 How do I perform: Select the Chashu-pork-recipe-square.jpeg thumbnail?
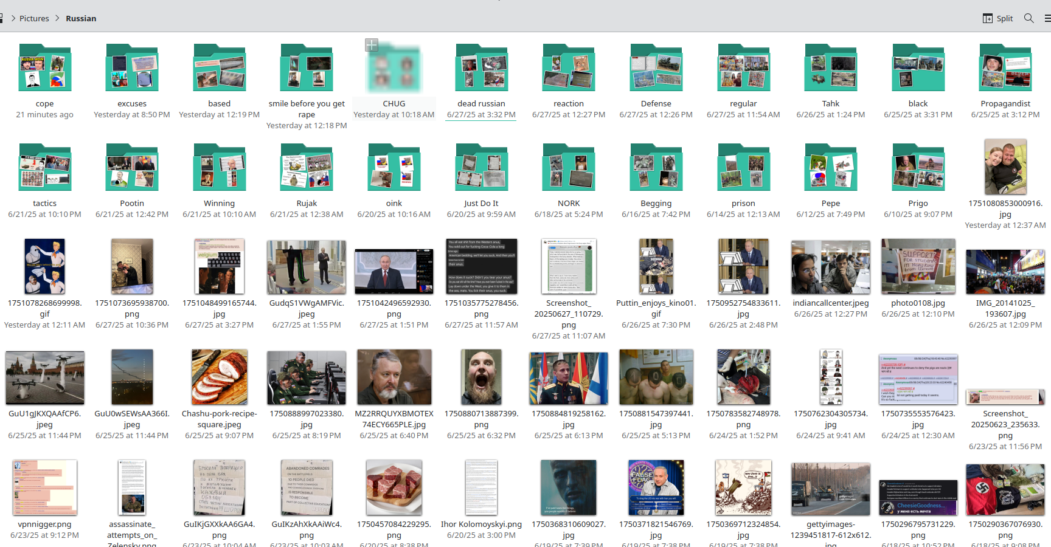220,377
